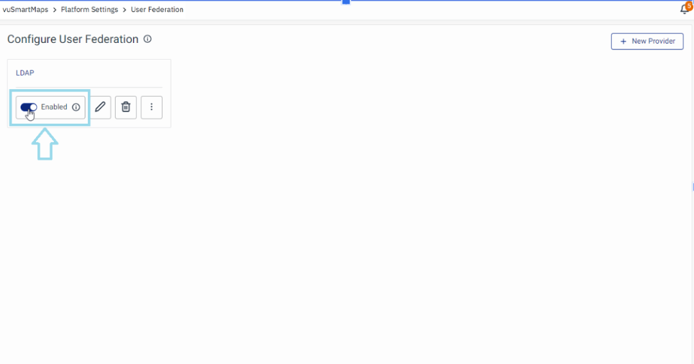Select the User Federation breadcrumb
Image resolution: width=694 pixels, height=364 pixels.
tap(157, 10)
